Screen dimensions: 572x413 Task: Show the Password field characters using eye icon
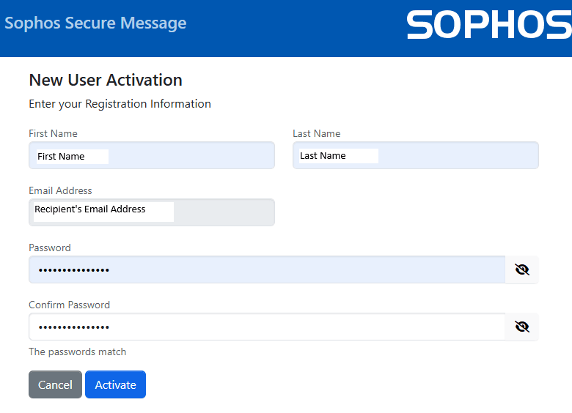[x=522, y=269]
